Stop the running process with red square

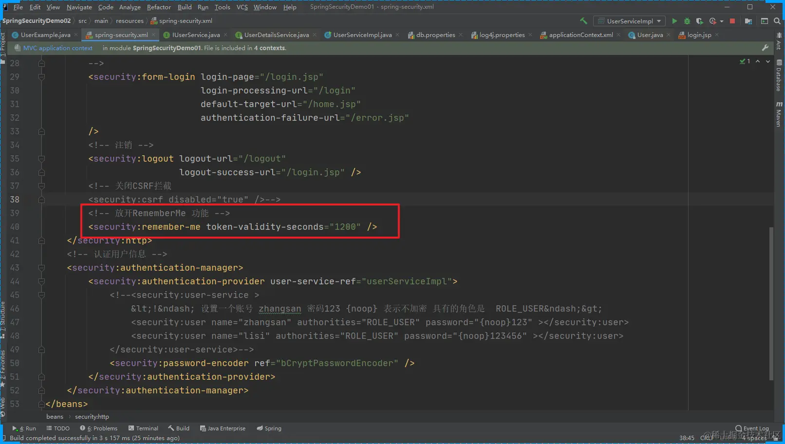[x=732, y=21]
